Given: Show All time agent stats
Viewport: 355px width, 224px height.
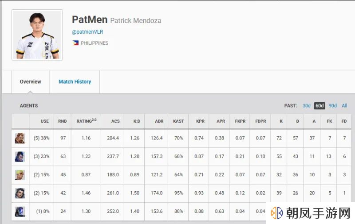Looking at the screenshot, I should click(344, 106).
